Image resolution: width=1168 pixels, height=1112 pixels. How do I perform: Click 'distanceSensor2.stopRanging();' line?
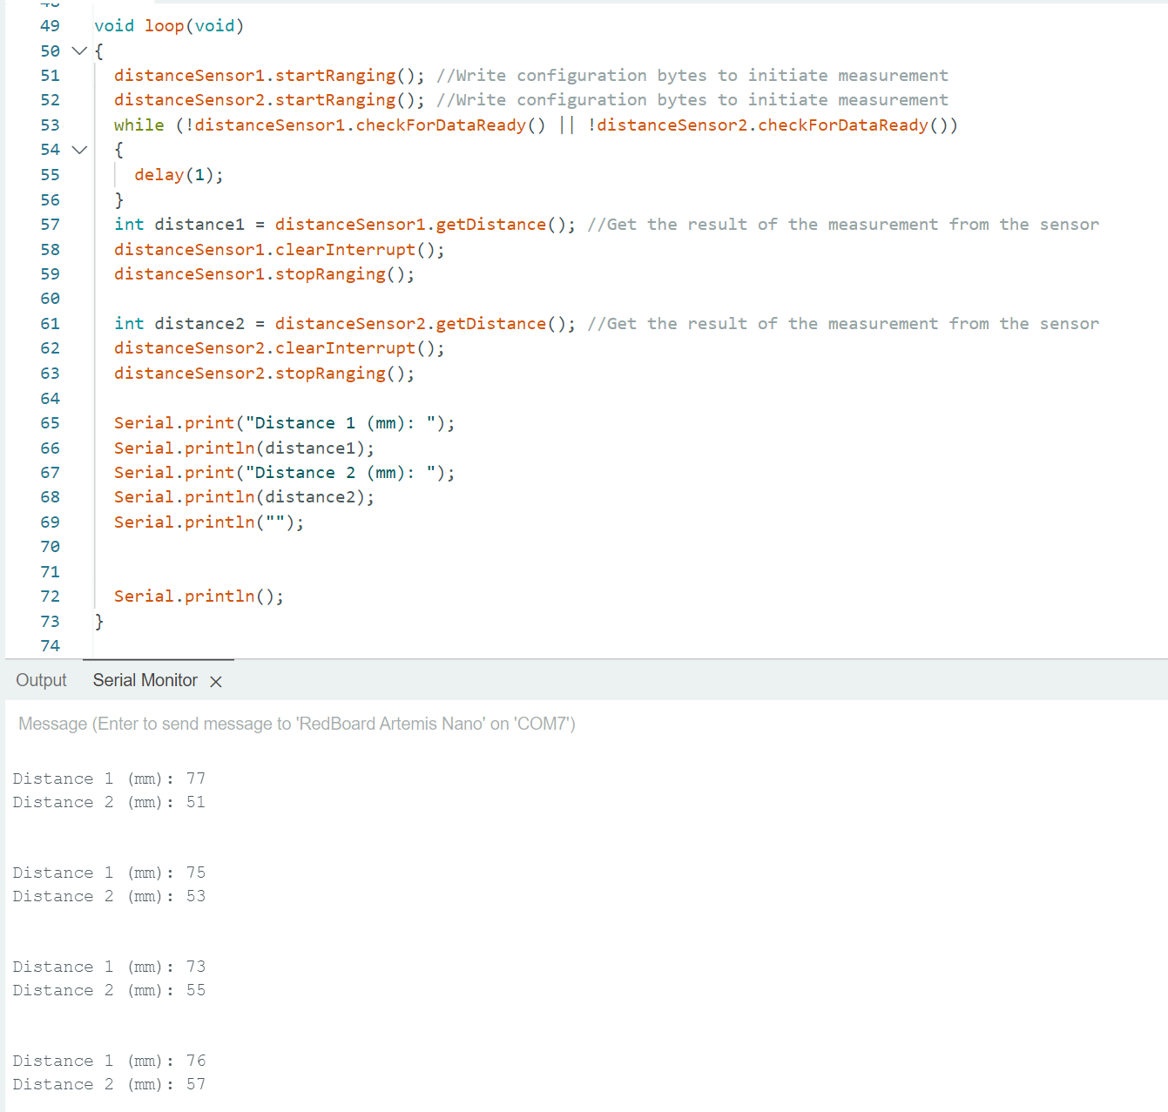[x=264, y=374]
